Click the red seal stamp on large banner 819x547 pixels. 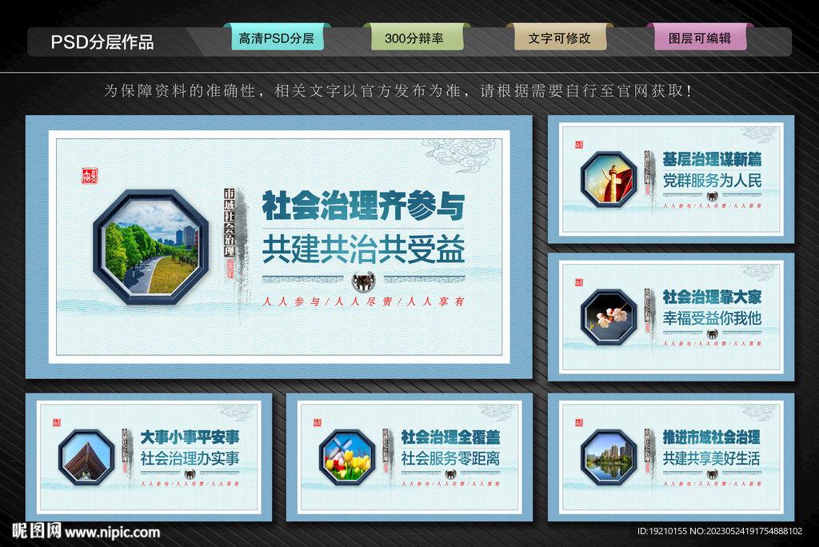point(90,176)
